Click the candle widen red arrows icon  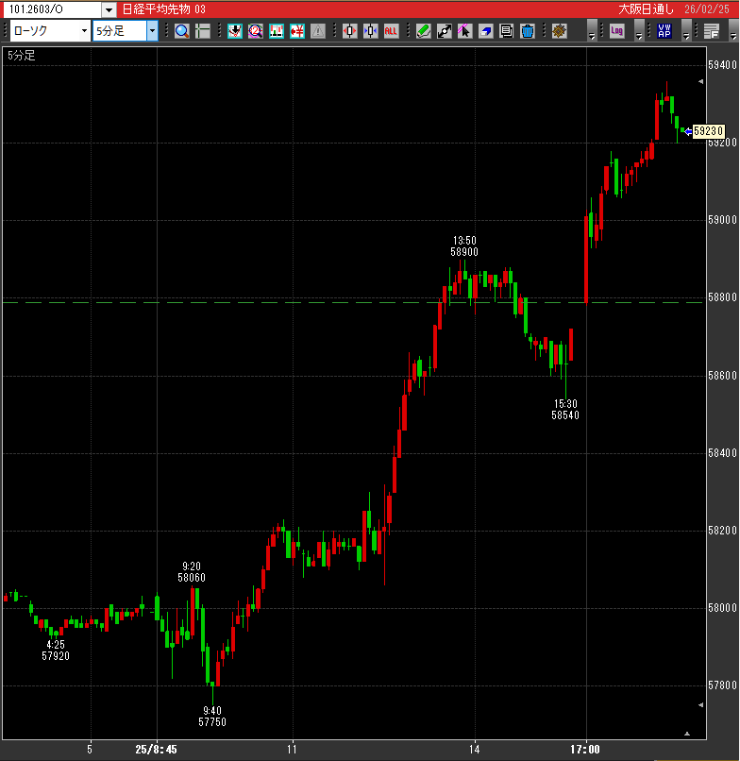point(350,31)
